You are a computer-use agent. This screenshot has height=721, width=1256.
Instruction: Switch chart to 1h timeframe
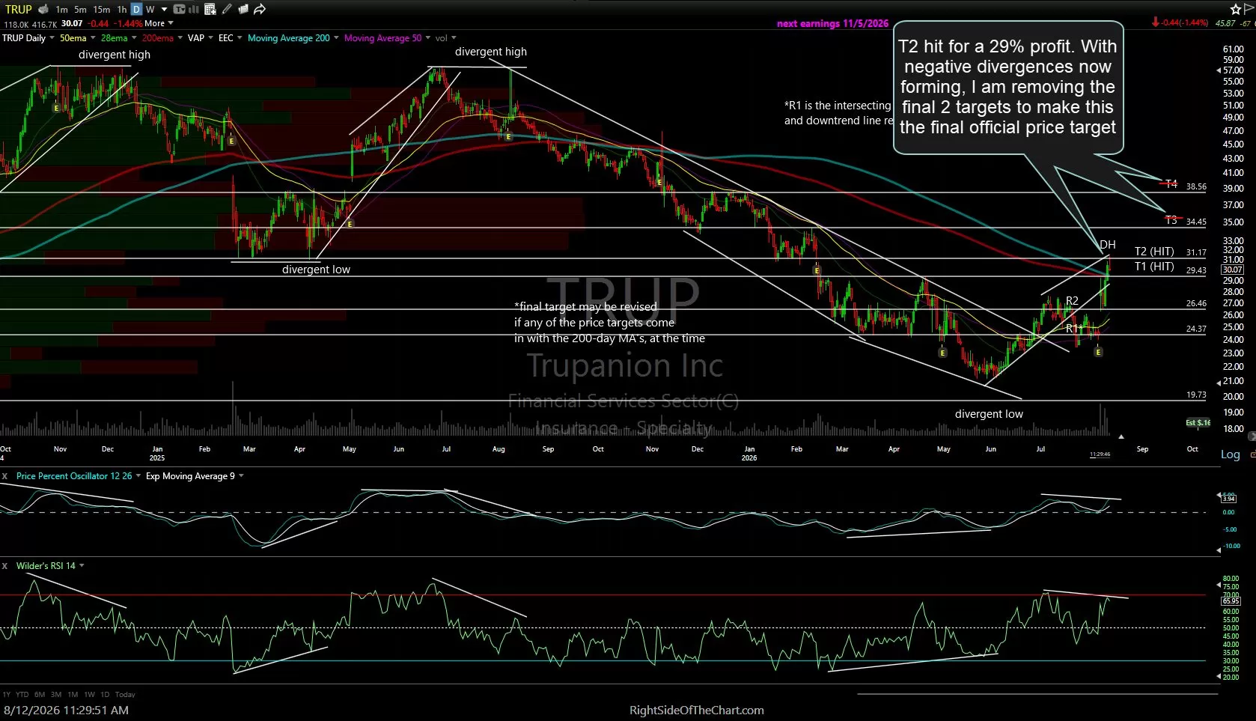[x=122, y=10]
